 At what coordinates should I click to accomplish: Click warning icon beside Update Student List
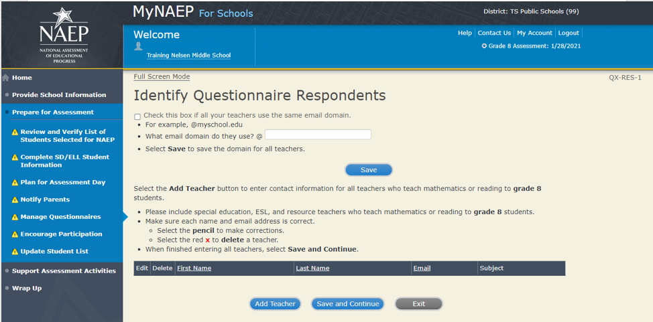[x=15, y=252]
